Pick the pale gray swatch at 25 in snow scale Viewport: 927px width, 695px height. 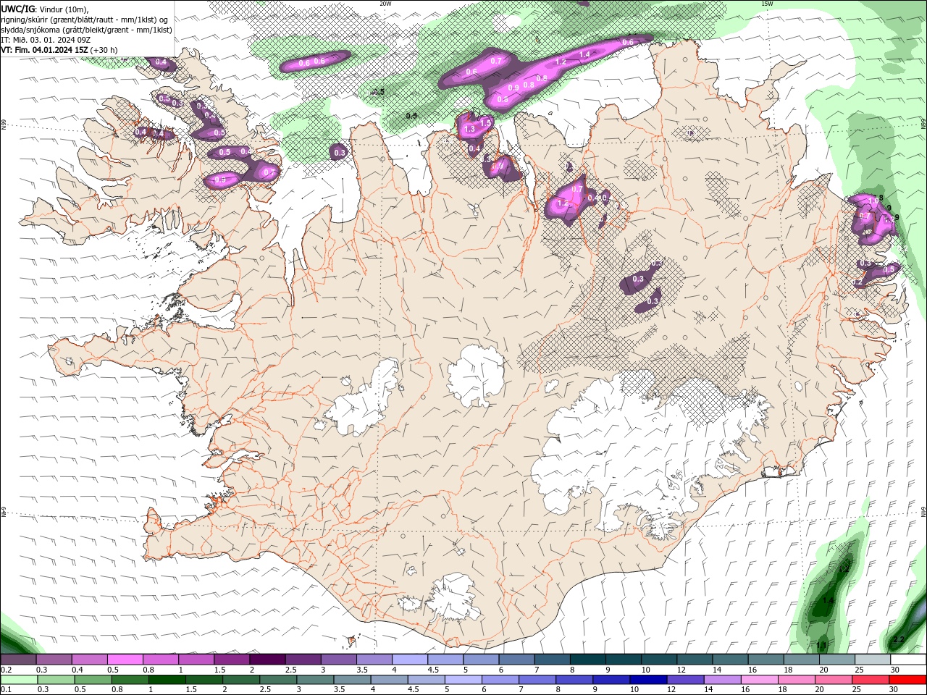coord(873,660)
